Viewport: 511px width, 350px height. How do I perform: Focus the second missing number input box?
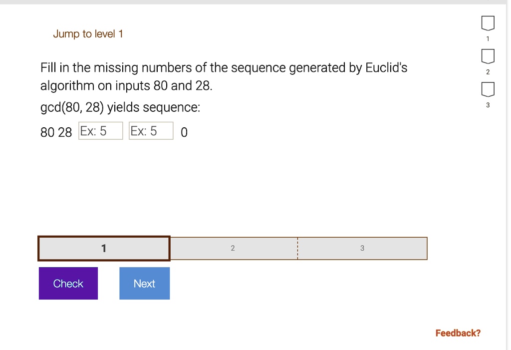coord(151,131)
